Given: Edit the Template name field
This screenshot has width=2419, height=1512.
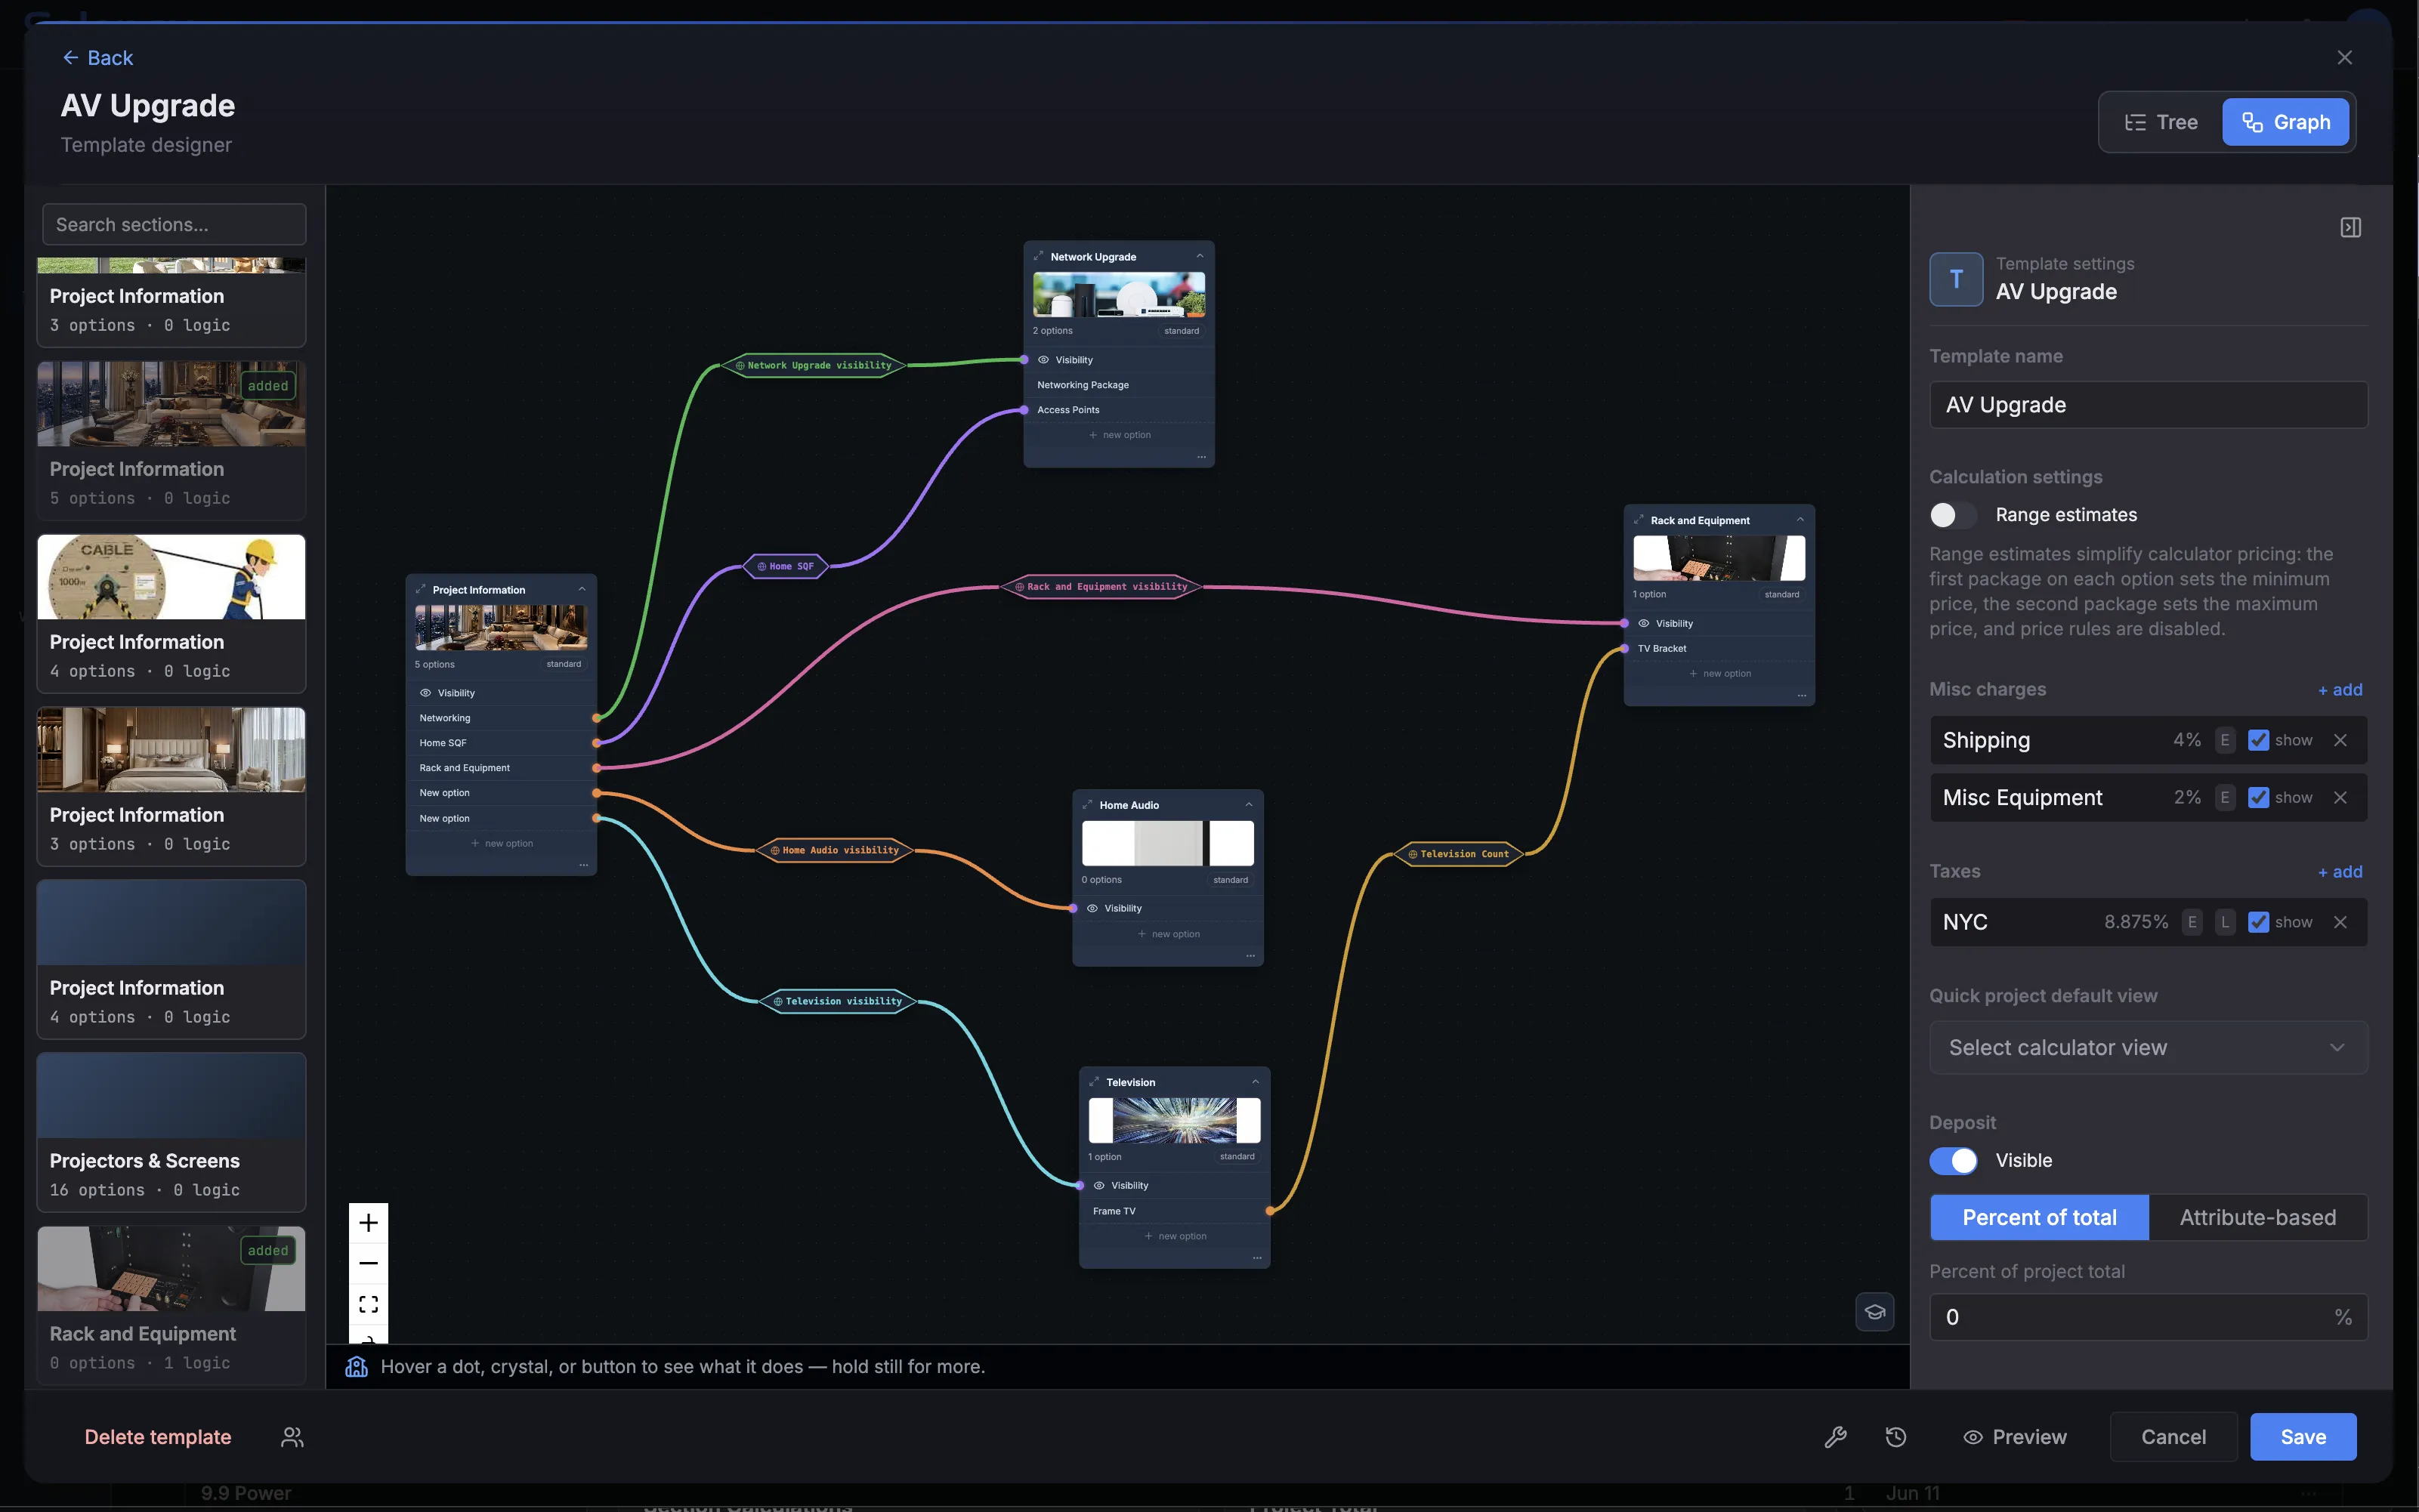Looking at the screenshot, I should pyautogui.click(x=2148, y=405).
